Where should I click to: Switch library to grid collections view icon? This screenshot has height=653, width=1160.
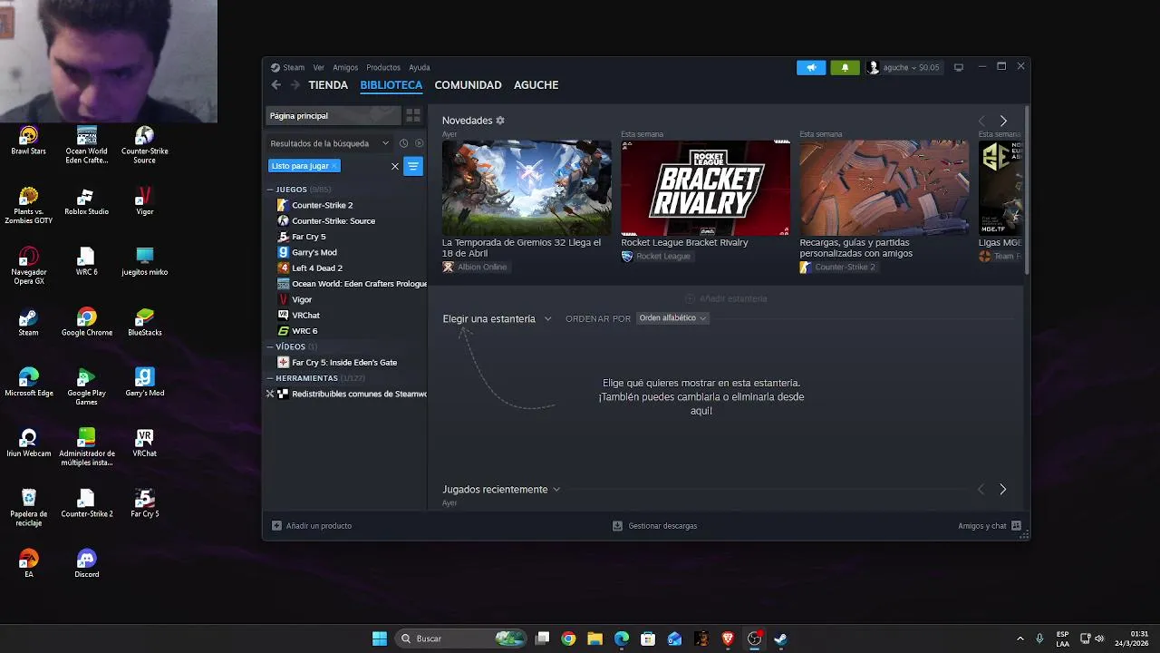coord(413,115)
